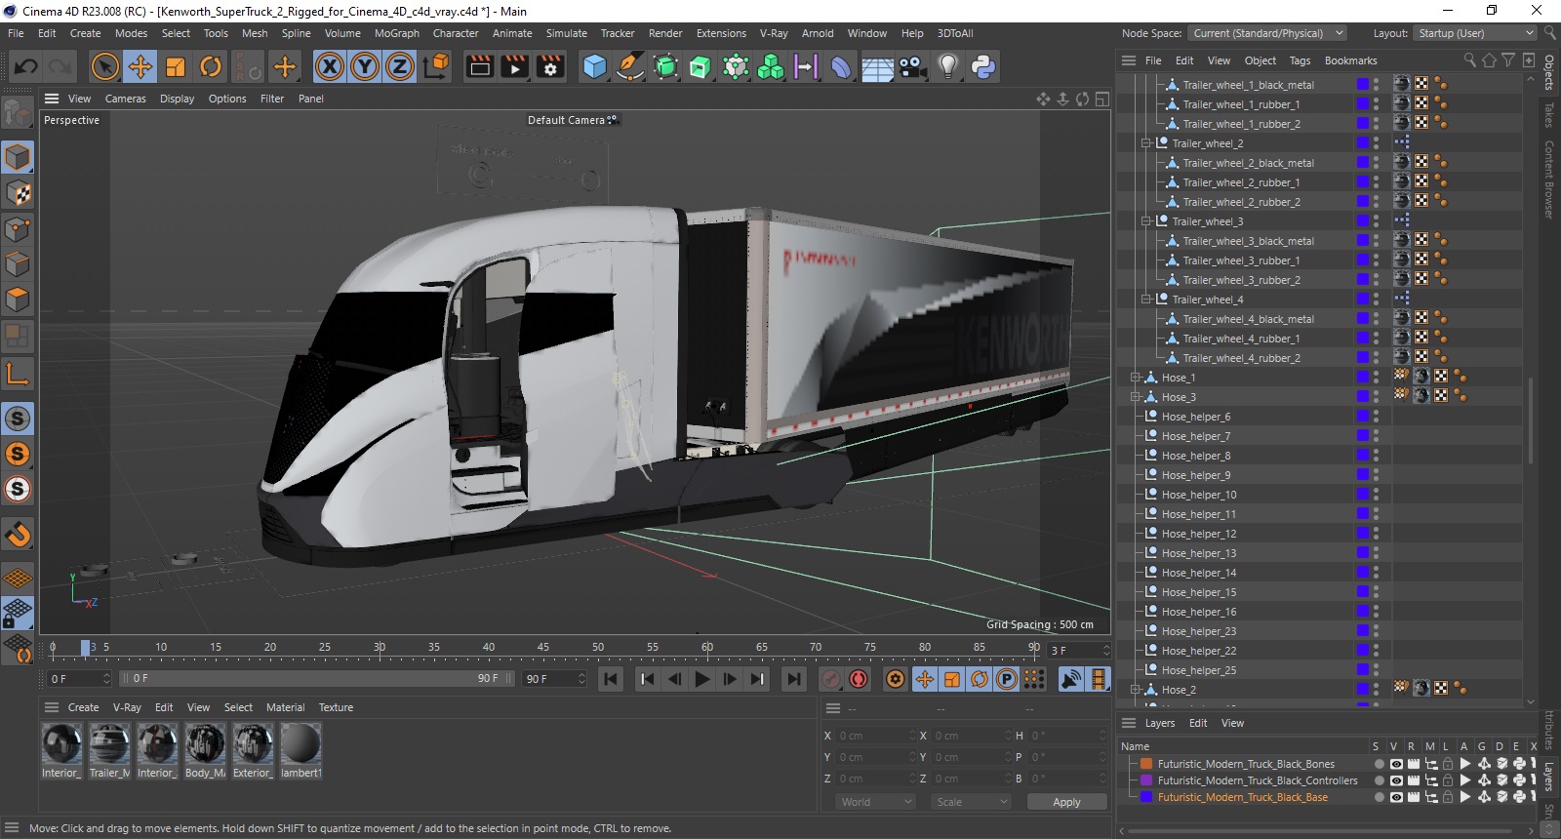Activate the Rotate tool in the toolbar
1561x839 pixels.
pyautogui.click(x=211, y=66)
